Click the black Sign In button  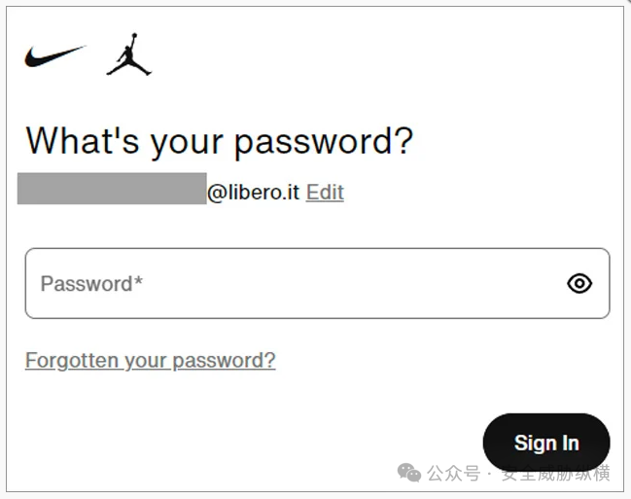[x=546, y=443]
